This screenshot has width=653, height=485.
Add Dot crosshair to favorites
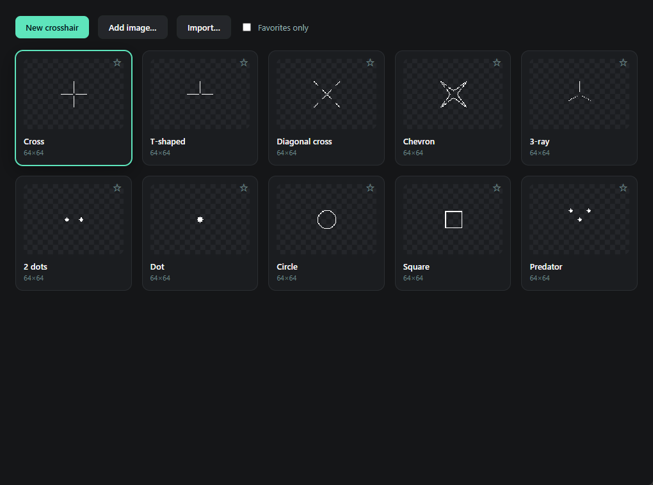[244, 188]
